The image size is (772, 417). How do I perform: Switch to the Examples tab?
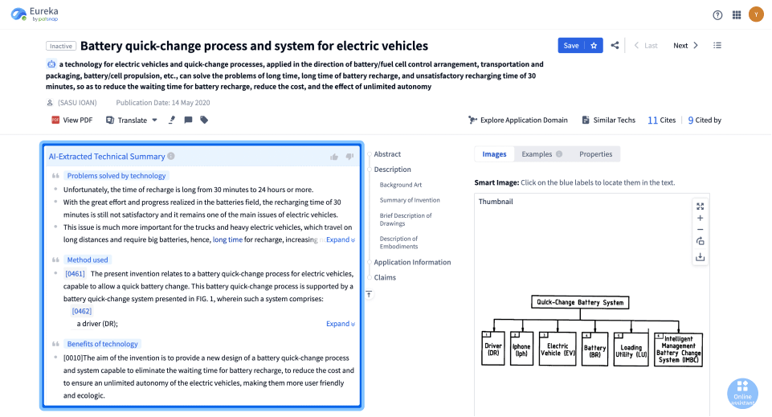(x=541, y=154)
